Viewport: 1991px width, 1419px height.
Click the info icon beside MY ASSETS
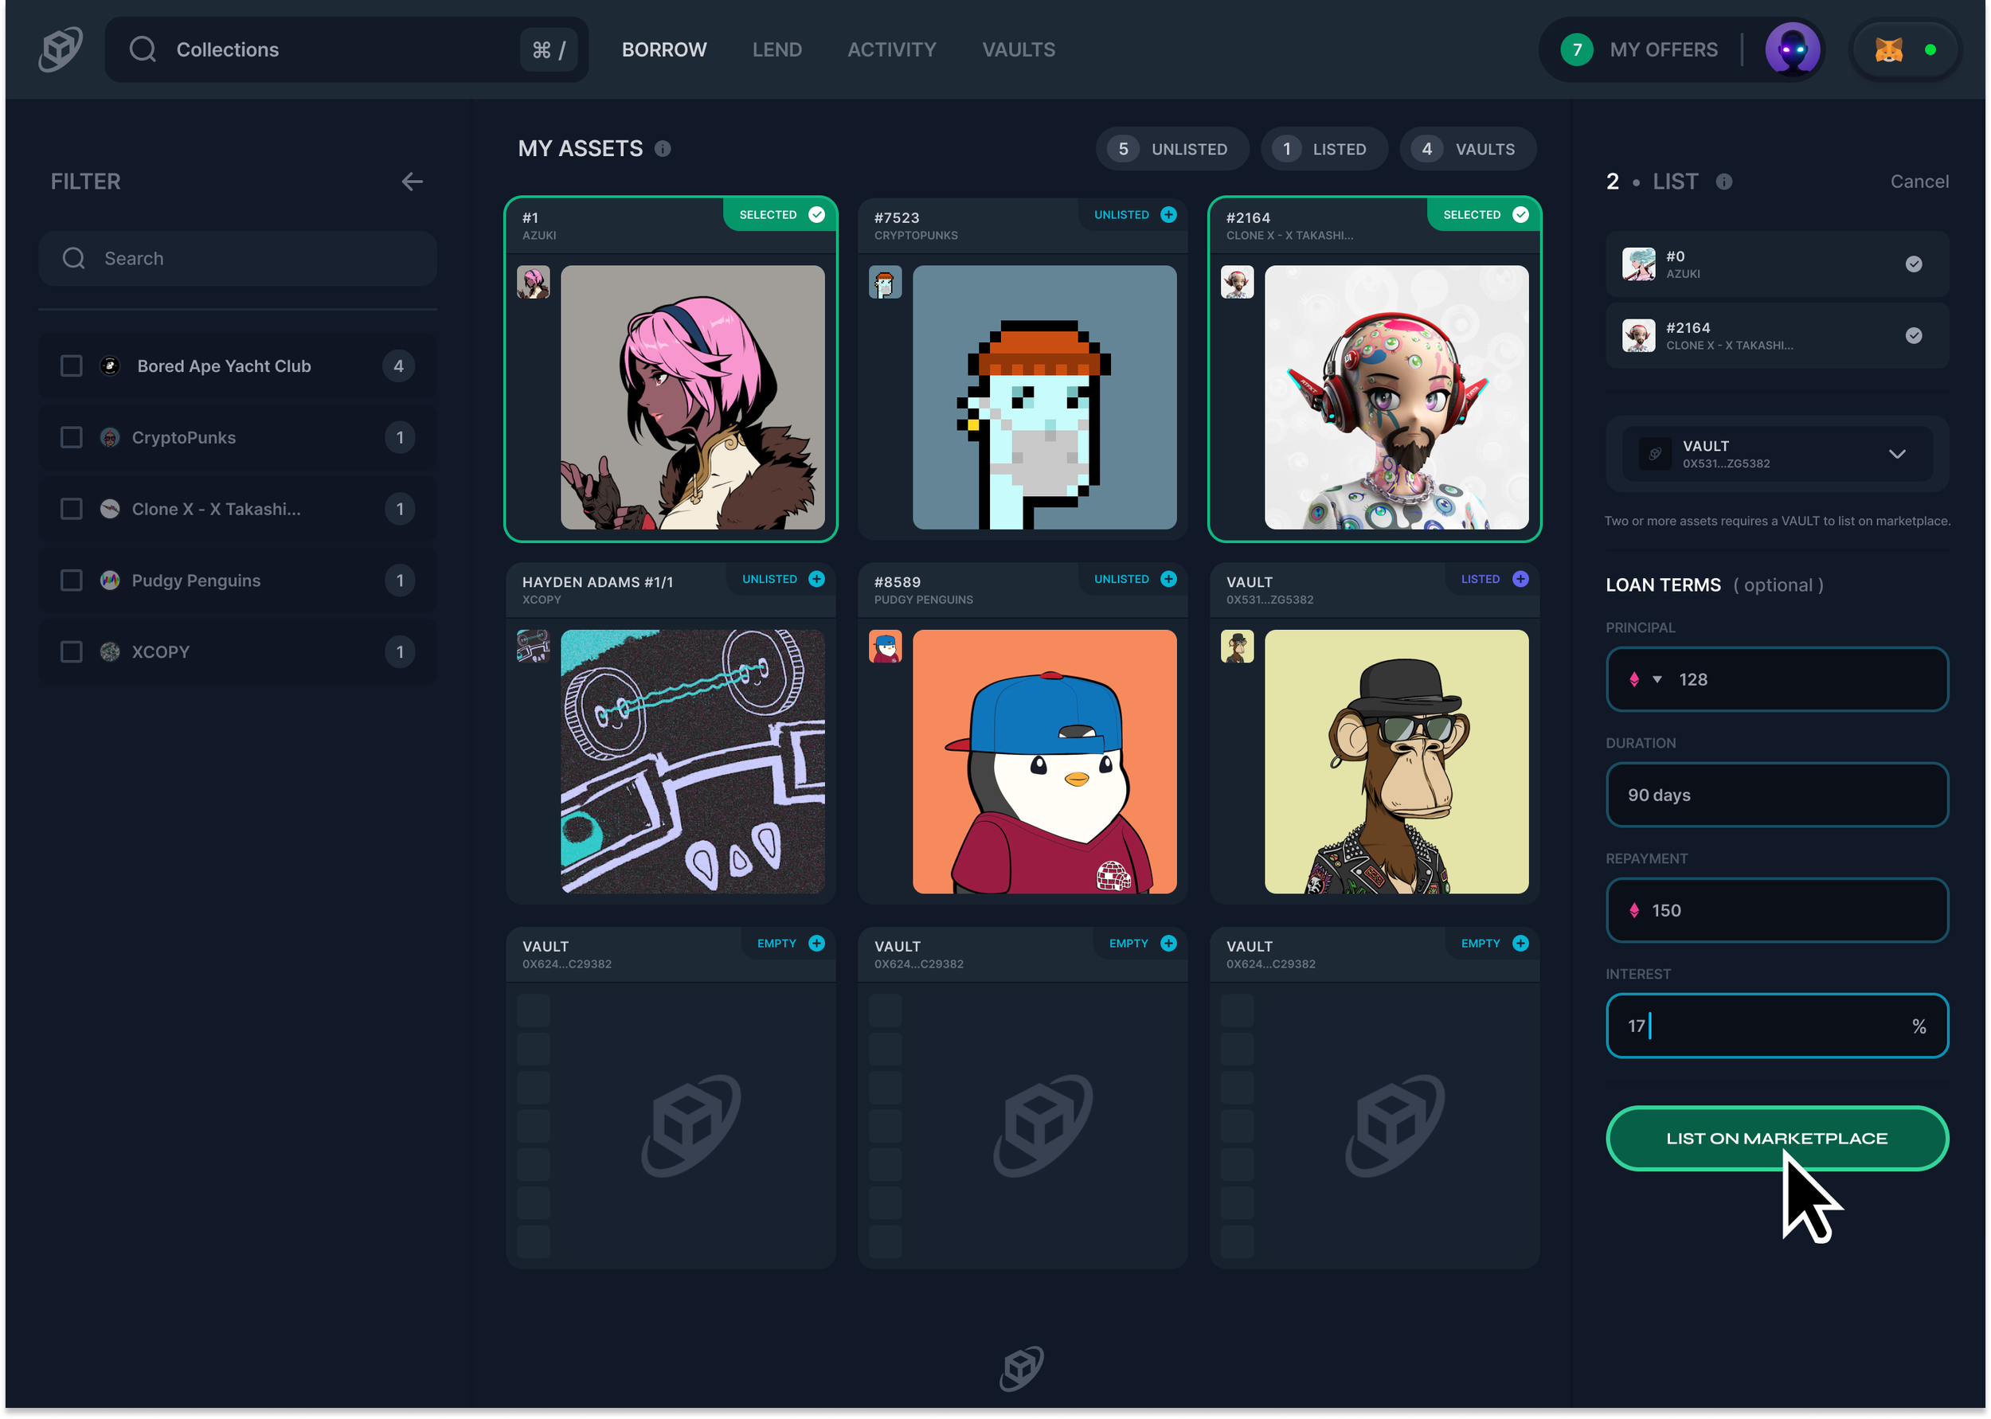point(663,150)
